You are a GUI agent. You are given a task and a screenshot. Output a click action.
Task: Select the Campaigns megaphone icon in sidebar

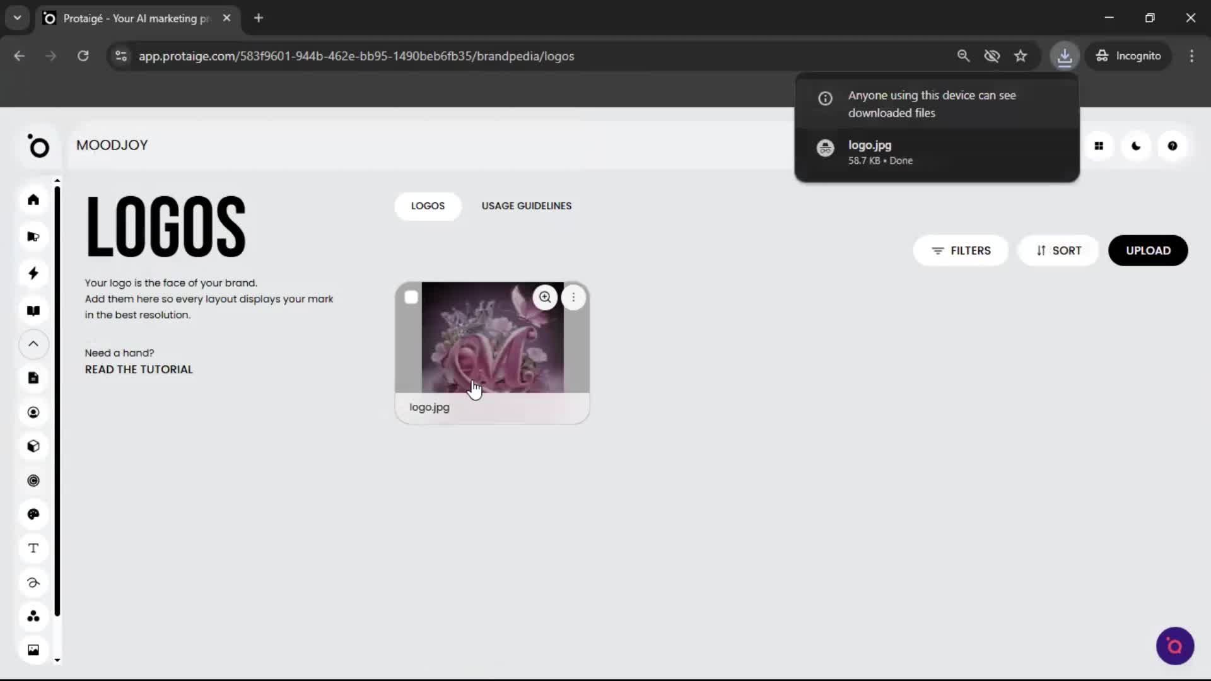point(33,236)
